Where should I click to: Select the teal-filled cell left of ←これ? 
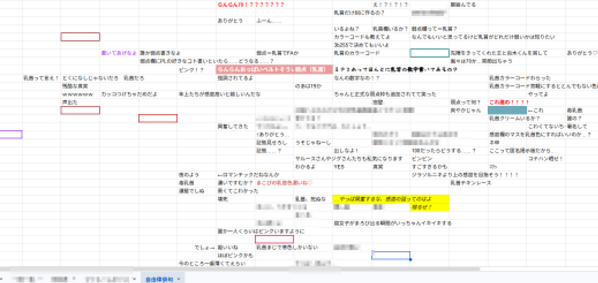tap(507, 111)
